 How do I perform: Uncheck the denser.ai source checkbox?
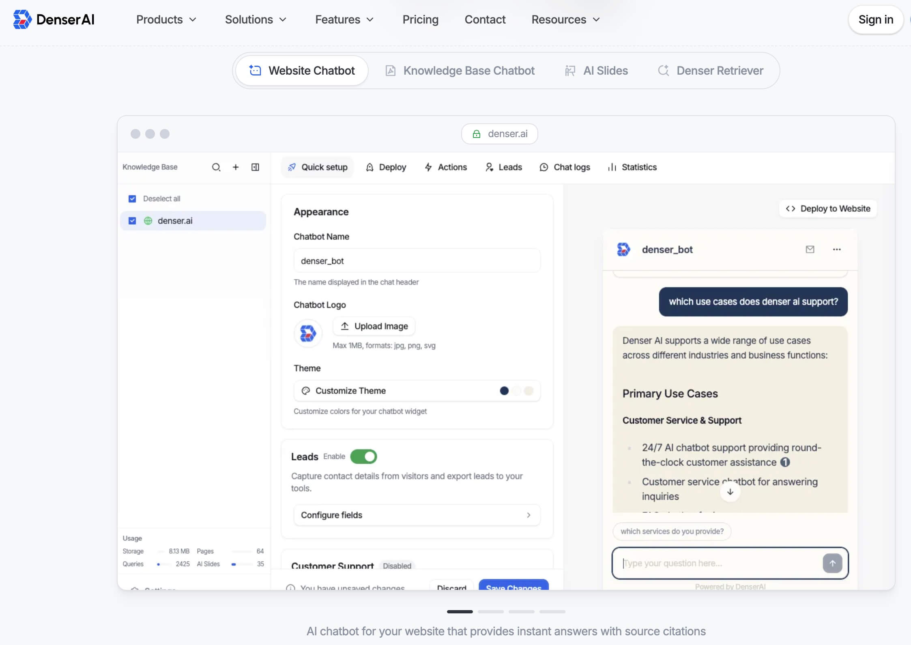coord(132,221)
